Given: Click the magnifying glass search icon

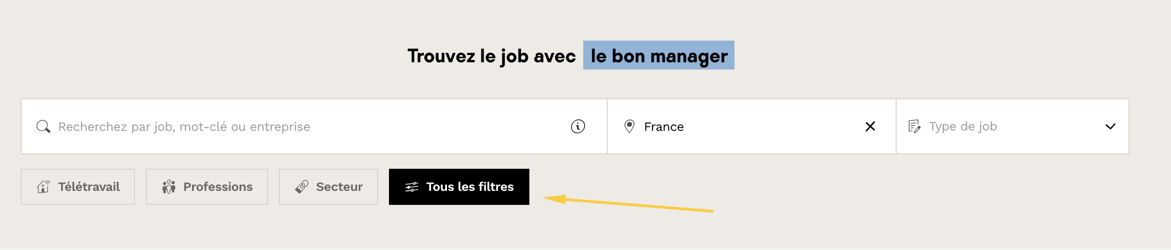Looking at the screenshot, I should [43, 126].
